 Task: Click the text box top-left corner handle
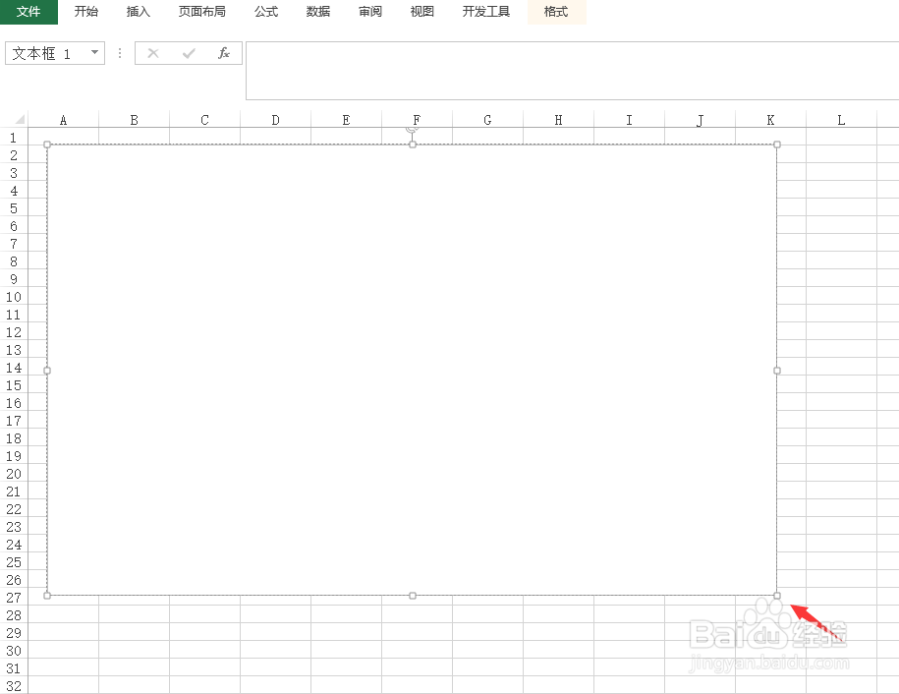47,145
